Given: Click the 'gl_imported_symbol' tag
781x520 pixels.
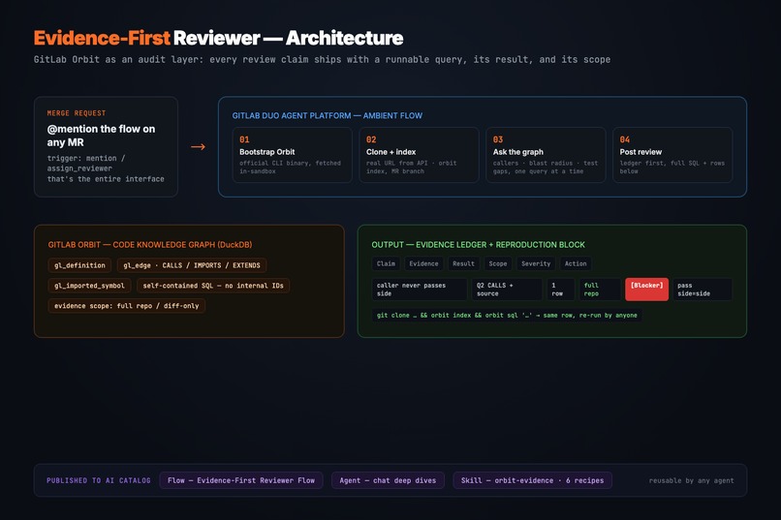Looking at the screenshot, I should (x=90, y=286).
